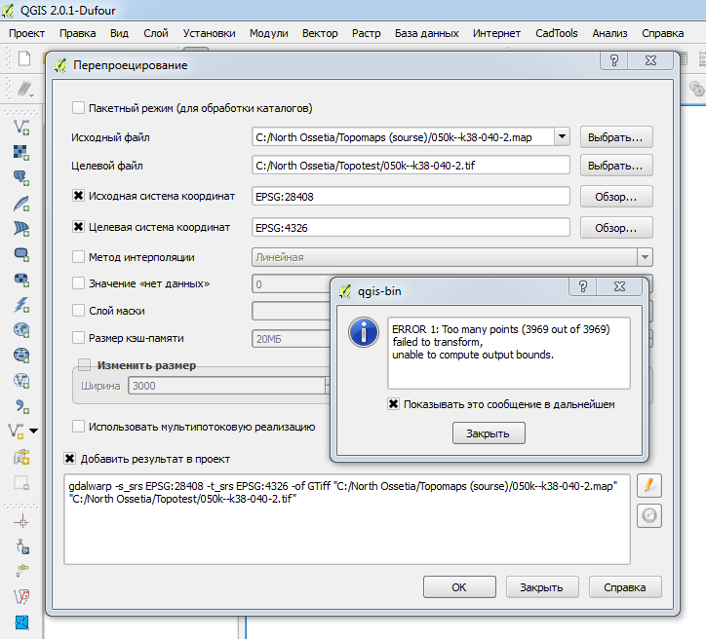Click the question mark help icon in qgis-bin titlebar

[x=582, y=286]
